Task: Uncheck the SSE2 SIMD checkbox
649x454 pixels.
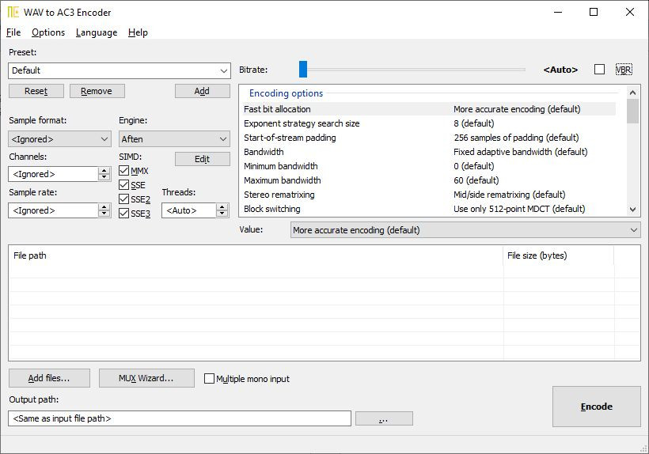Action: click(123, 199)
